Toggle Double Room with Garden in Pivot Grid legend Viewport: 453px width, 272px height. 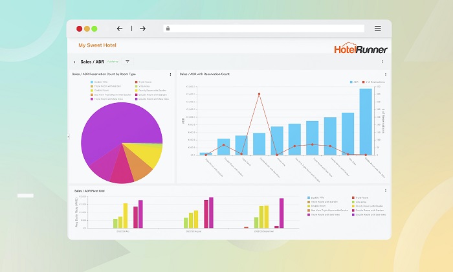[368, 210]
